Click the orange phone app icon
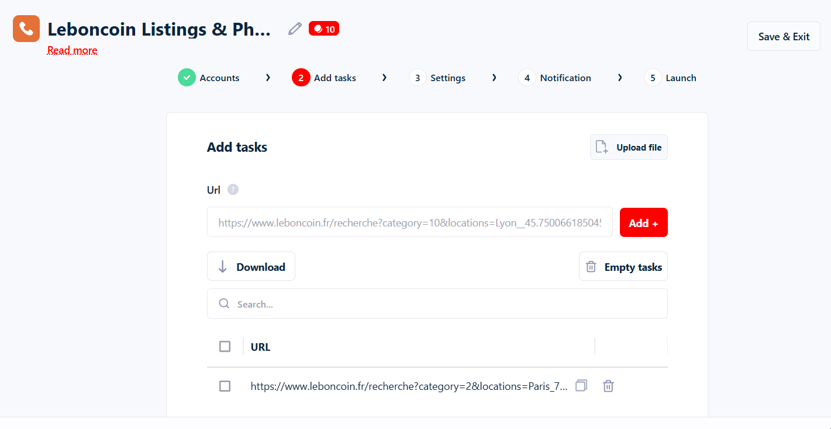Viewport: 831px width, 429px height. point(26,29)
